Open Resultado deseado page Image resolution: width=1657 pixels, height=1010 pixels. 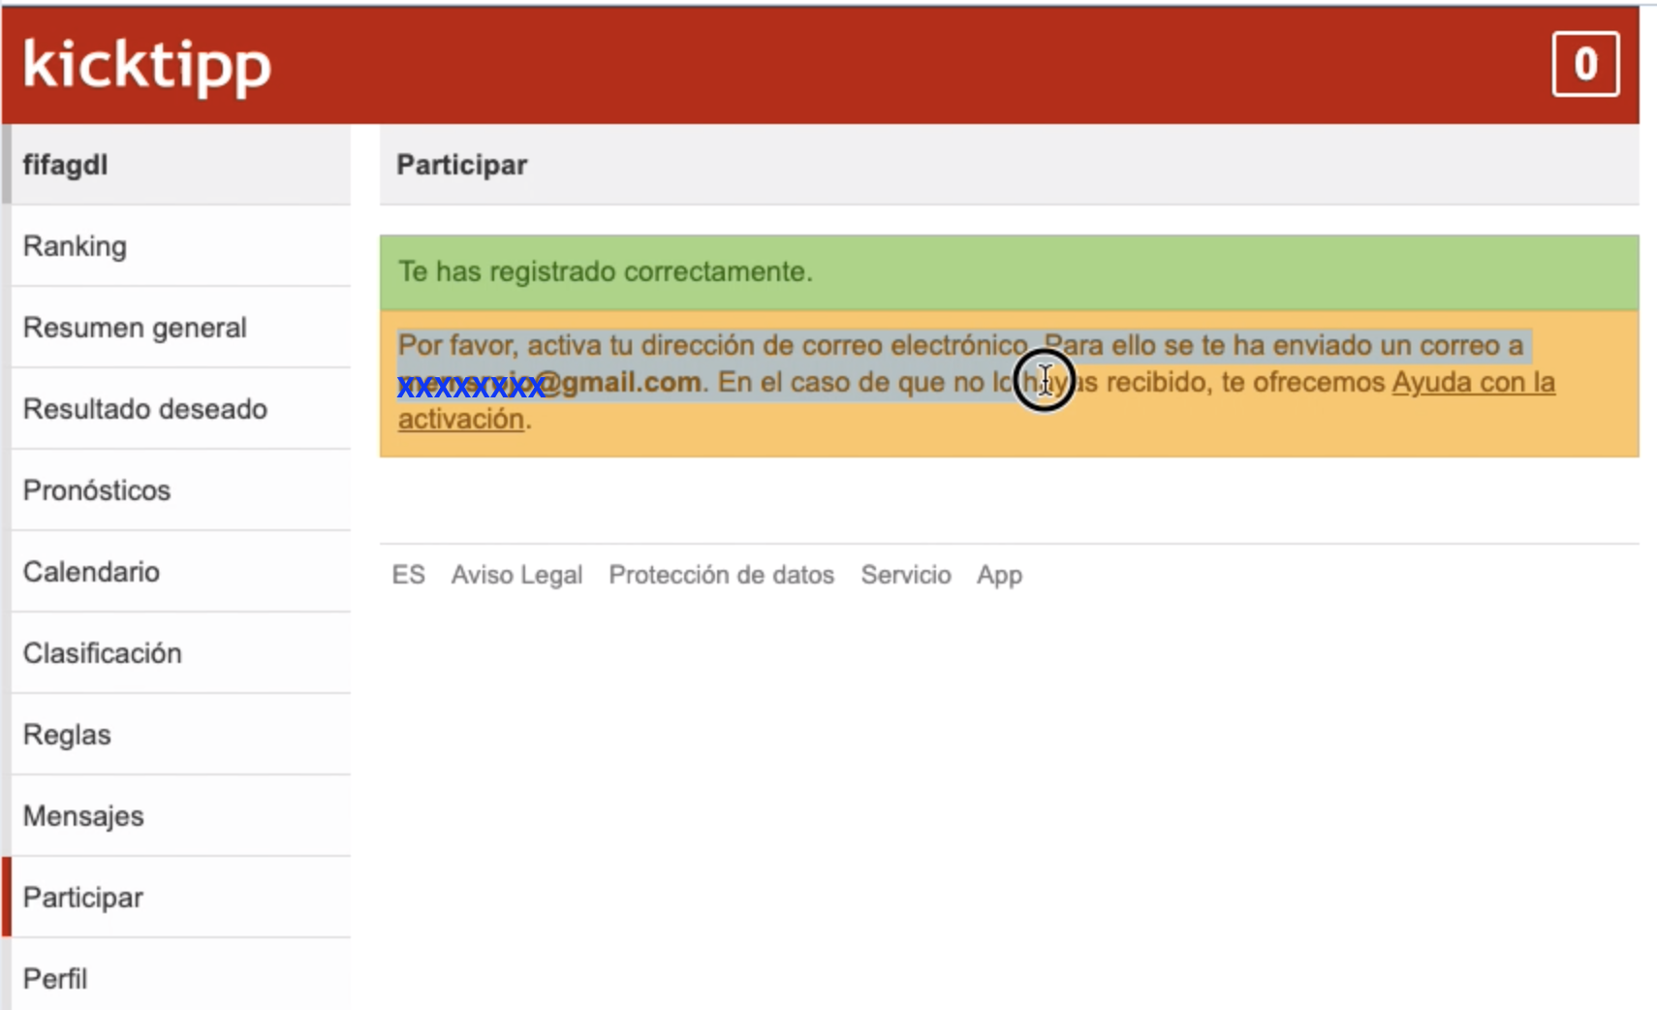pos(144,409)
